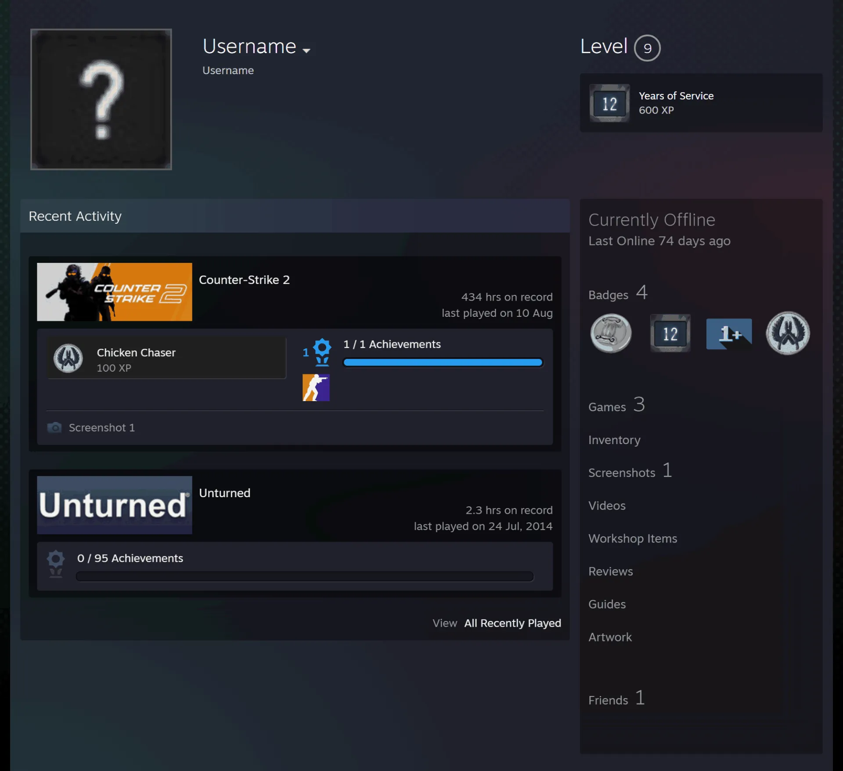Open the Unturned game banner
843x771 pixels.
[115, 505]
